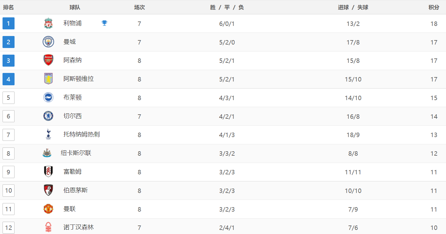Click the Newcastle United crest

47,153
